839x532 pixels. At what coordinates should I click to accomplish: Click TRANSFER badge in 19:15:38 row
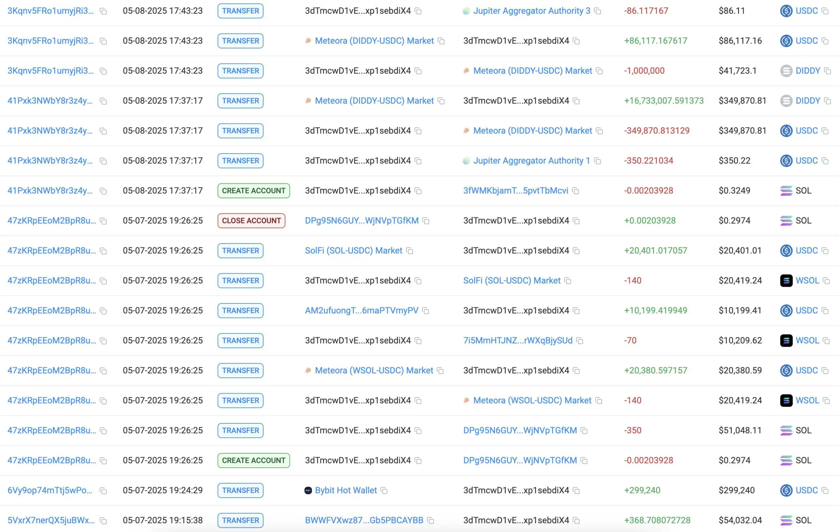241,520
